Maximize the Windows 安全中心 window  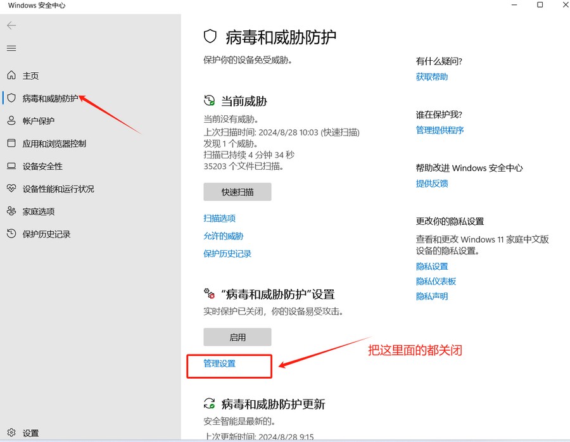click(x=540, y=5)
